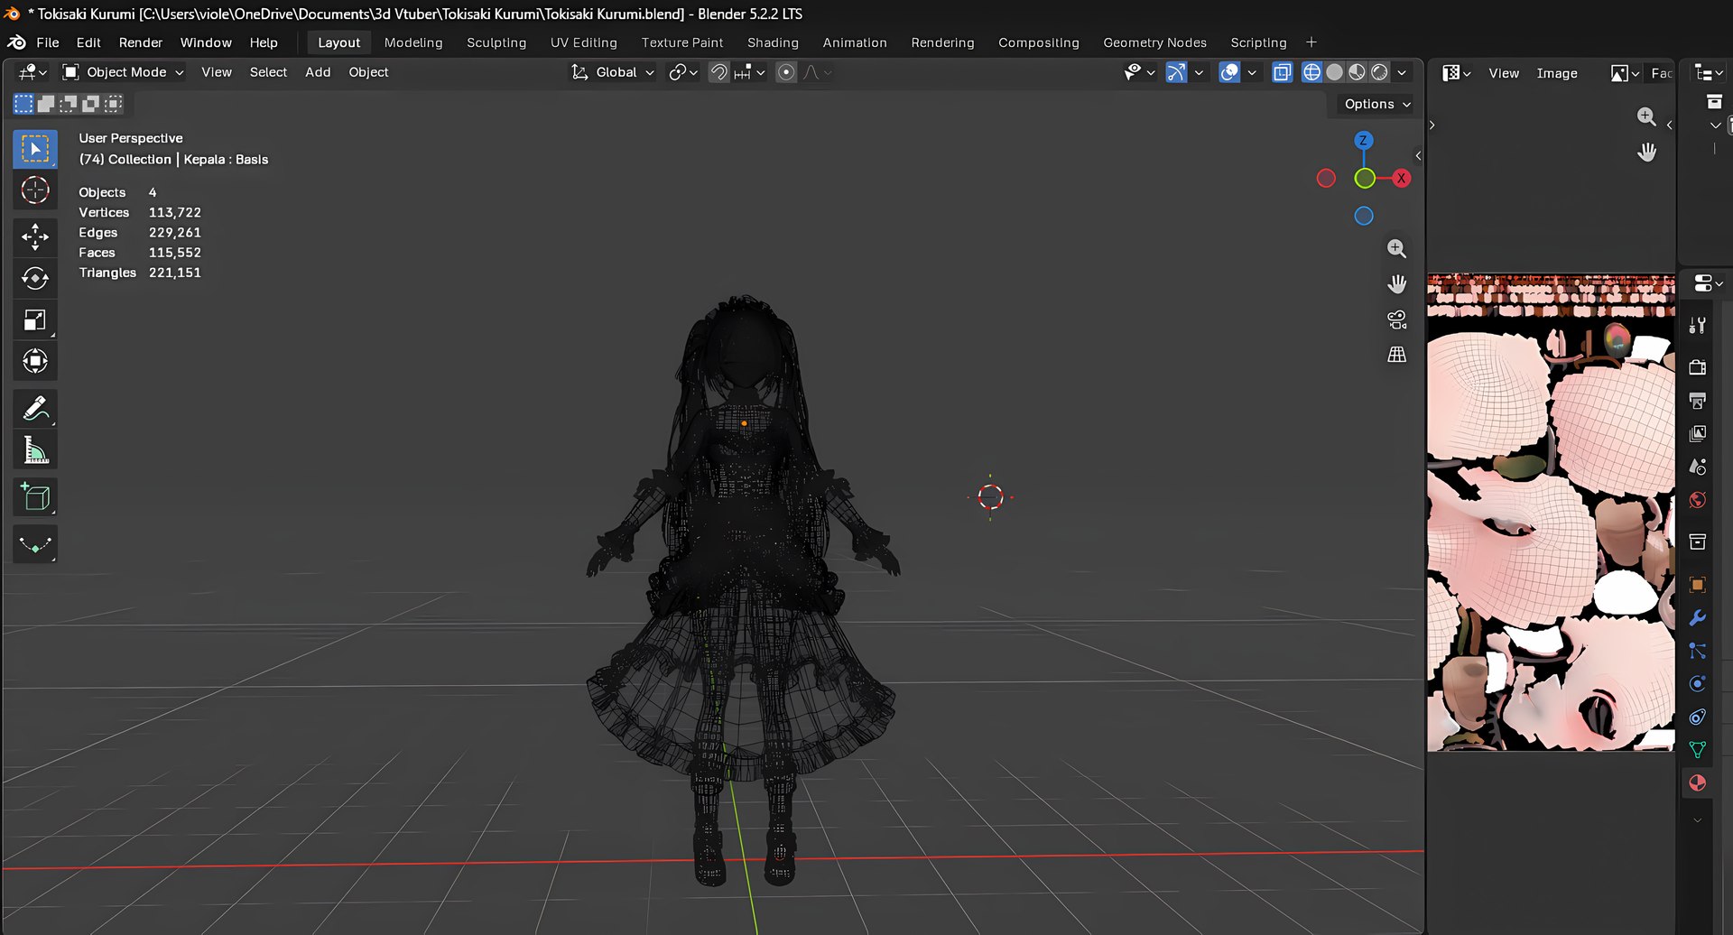Switch to rendered viewport shading
Image resolution: width=1733 pixels, height=935 pixels.
click(1379, 72)
